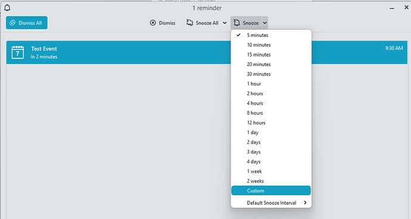
Task: Snooze for 4 days
Action: coord(271,161)
